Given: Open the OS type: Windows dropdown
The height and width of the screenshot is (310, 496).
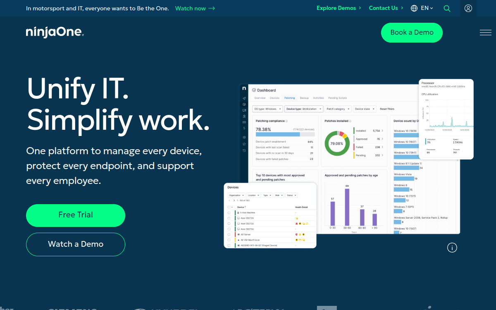Looking at the screenshot, I should coord(267,109).
